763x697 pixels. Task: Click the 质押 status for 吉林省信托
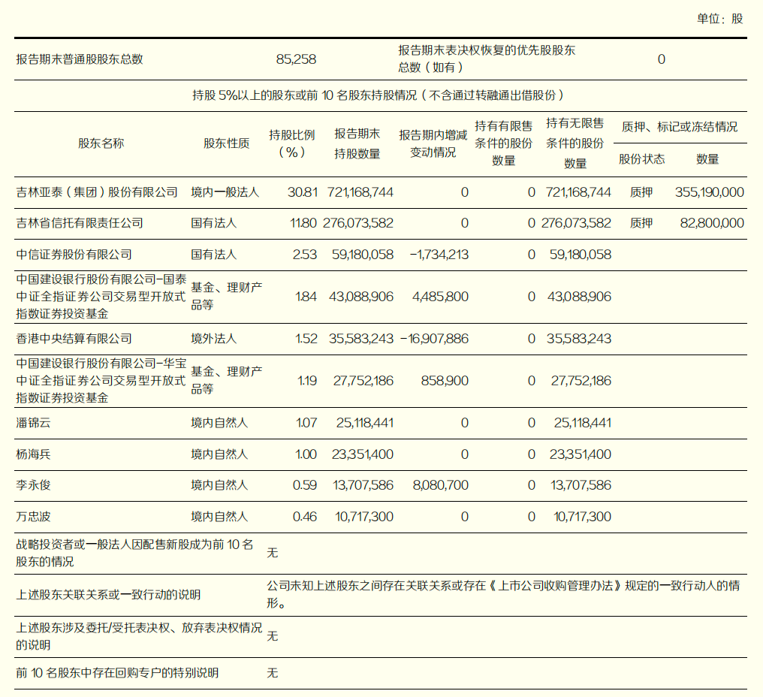(641, 223)
